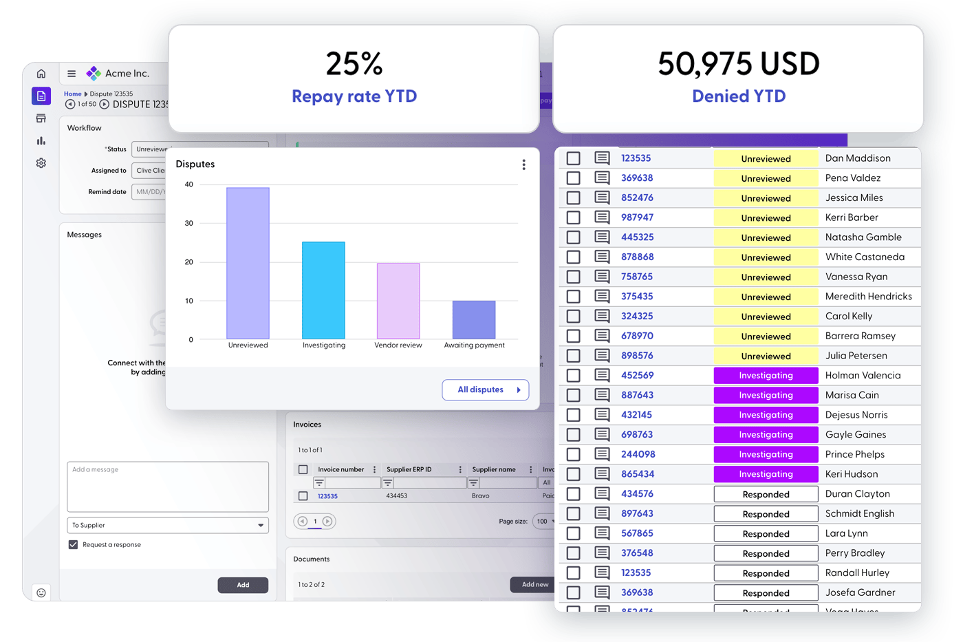
Task: Open the Documents icon in the sidebar
Action: tap(41, 96)
